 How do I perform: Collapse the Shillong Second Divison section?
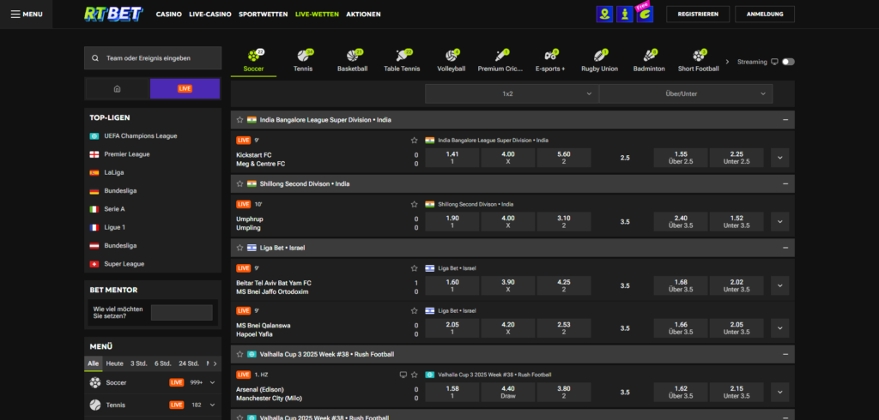785,183
